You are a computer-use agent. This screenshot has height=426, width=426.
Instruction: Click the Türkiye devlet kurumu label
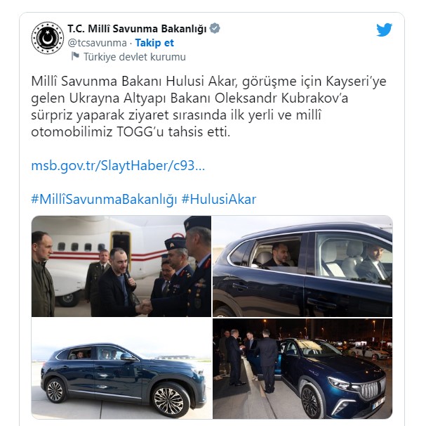coord(135,57)
